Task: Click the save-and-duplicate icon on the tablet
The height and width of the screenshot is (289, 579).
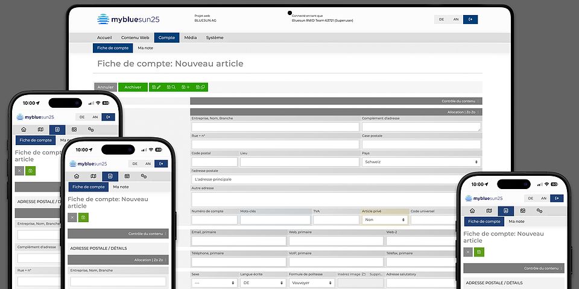Action: (x=200, y=87)
